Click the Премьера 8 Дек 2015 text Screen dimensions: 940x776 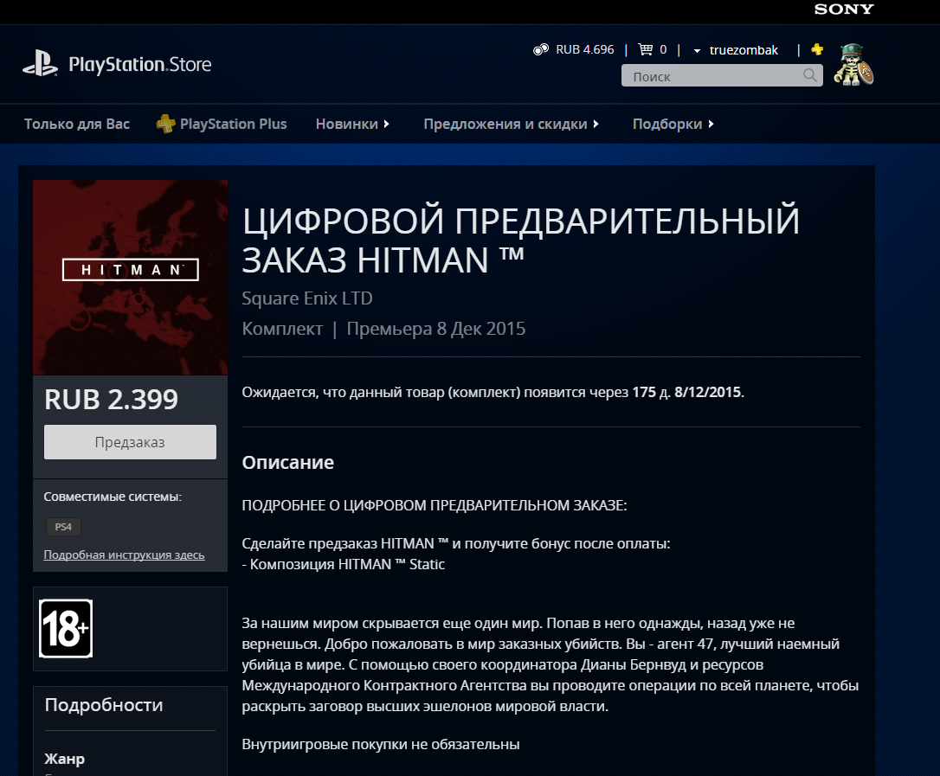(x=436, y=329)
